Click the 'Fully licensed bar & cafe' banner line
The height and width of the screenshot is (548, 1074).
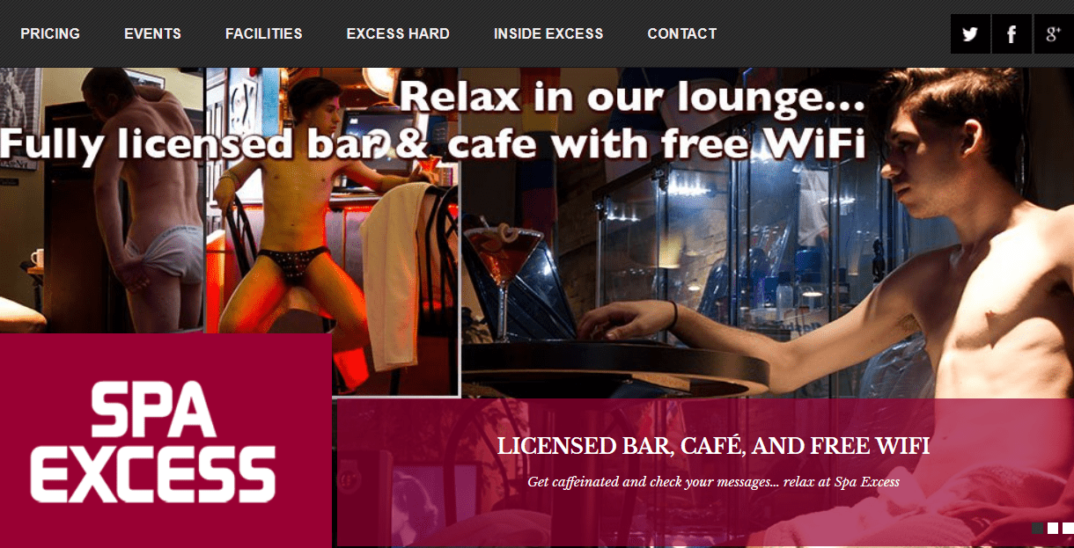point(432,142)
